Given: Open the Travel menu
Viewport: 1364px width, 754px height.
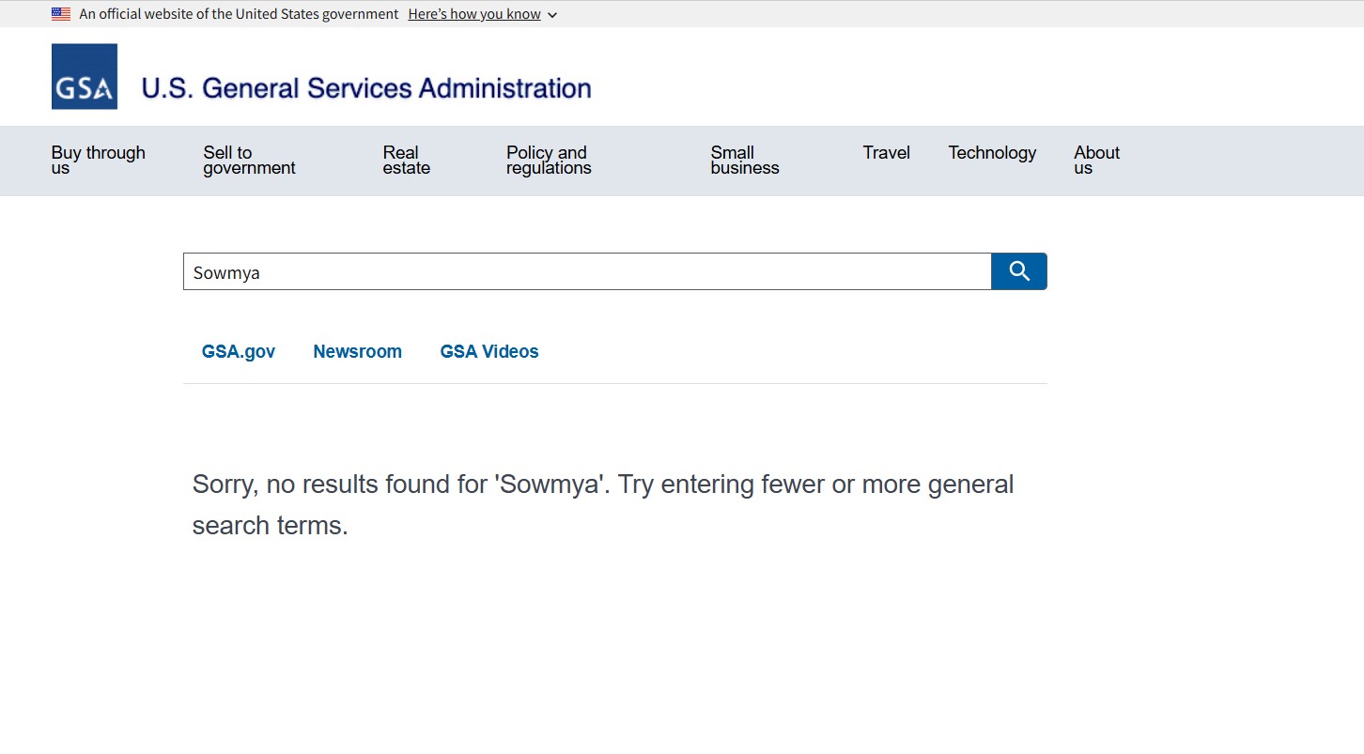Looking at the screenshot, I should (887, 153).
